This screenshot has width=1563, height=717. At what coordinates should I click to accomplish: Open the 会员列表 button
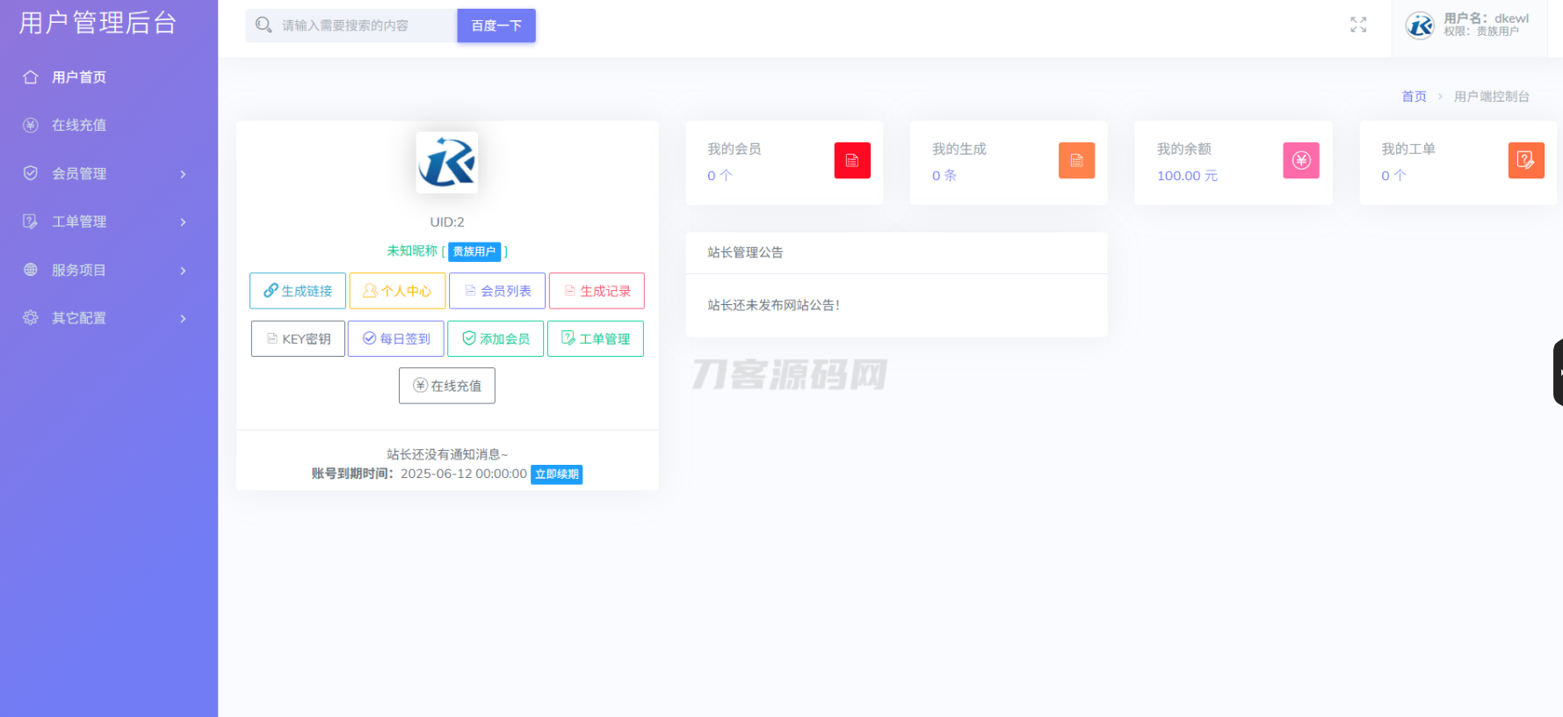point(497,291)
